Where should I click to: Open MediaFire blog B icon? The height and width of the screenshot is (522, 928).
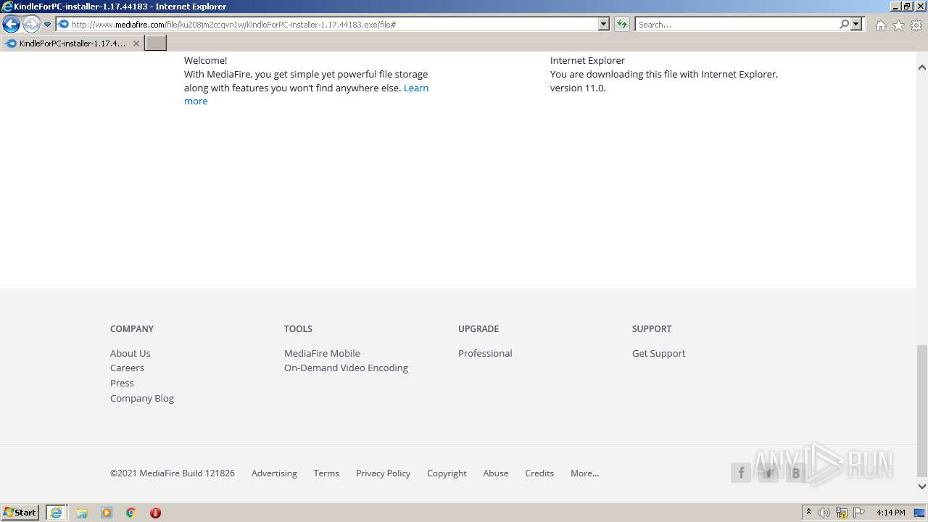click(796, 473)
